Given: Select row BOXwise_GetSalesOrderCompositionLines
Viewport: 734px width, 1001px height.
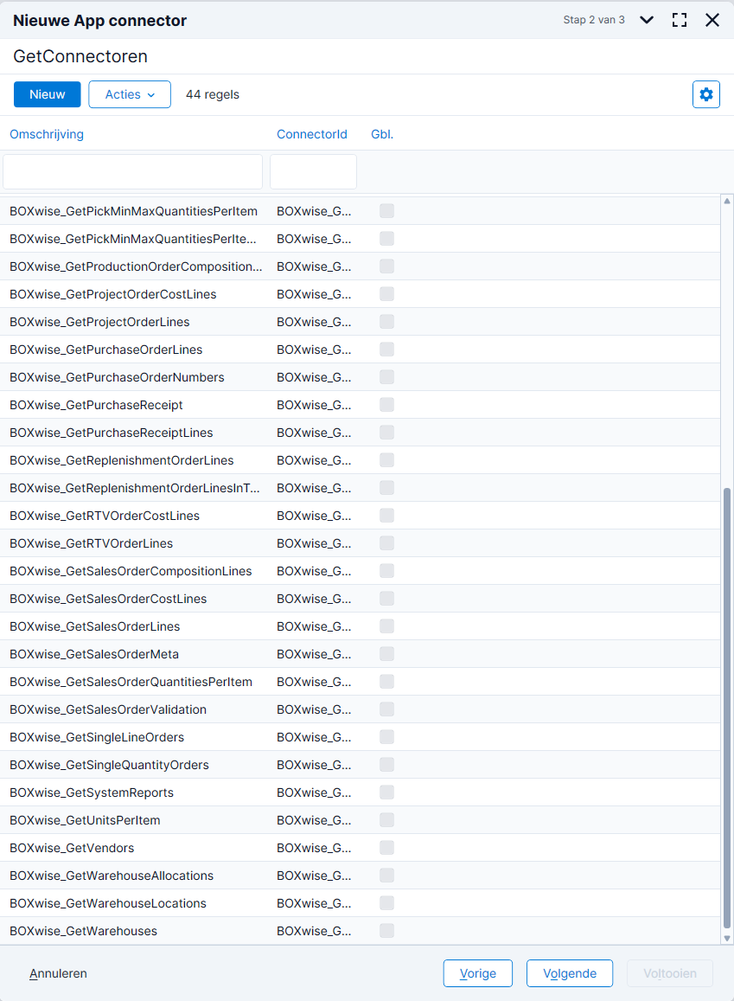Looking at the screenshot, I should point(360,571).
